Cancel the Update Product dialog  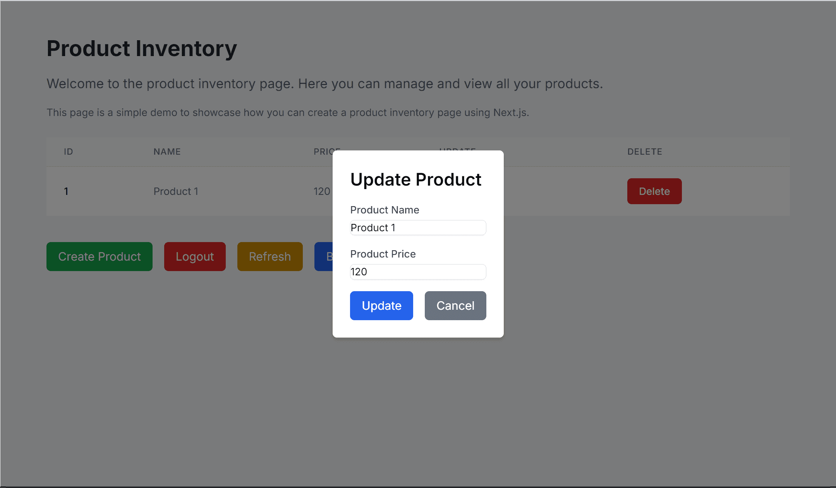tap(455, 305)
